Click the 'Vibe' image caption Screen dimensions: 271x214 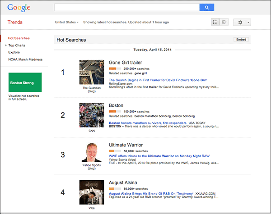tap(92, 208)
